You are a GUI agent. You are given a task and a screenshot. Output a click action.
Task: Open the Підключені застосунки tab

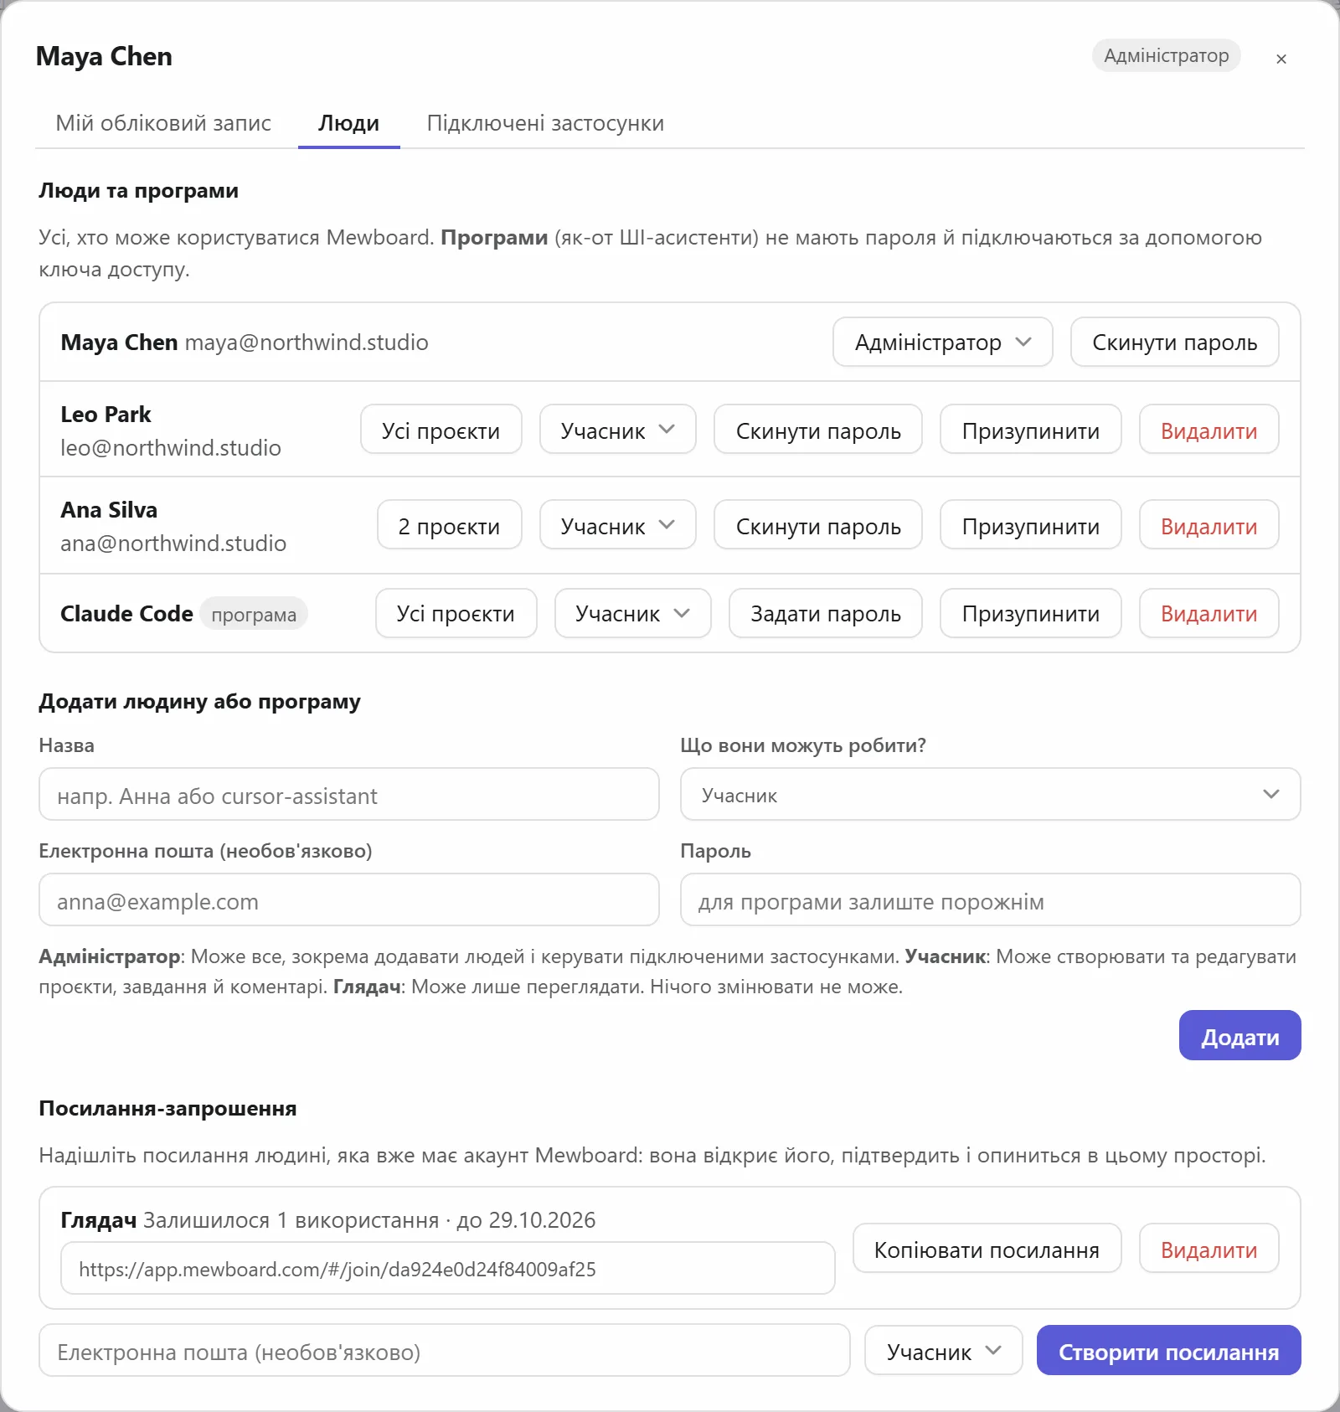pyautogui.click(x=545, y=123)
